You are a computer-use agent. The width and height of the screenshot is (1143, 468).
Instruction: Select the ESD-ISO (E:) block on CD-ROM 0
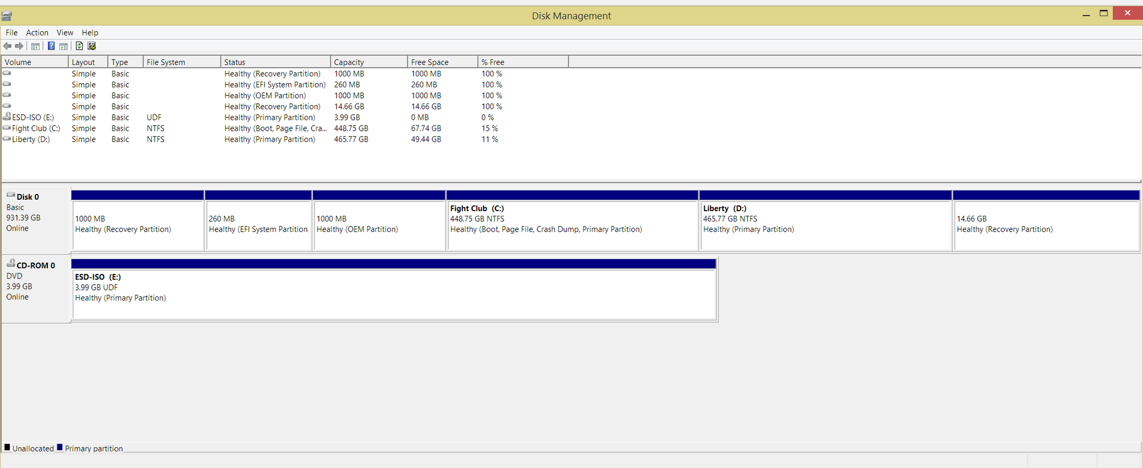pos(394,289)
